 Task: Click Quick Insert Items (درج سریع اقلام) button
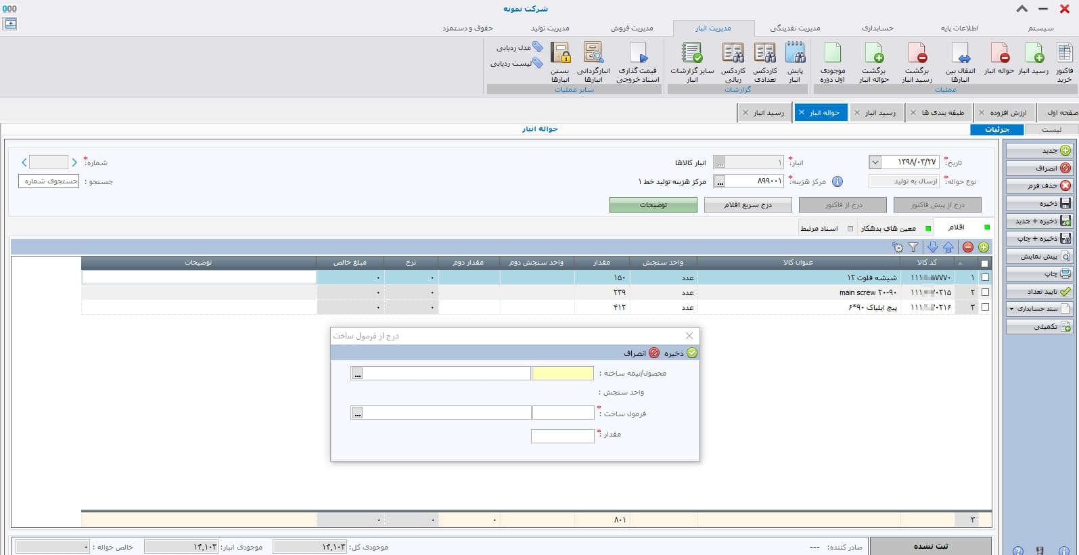pyautogui.click(x=748, y=204)
